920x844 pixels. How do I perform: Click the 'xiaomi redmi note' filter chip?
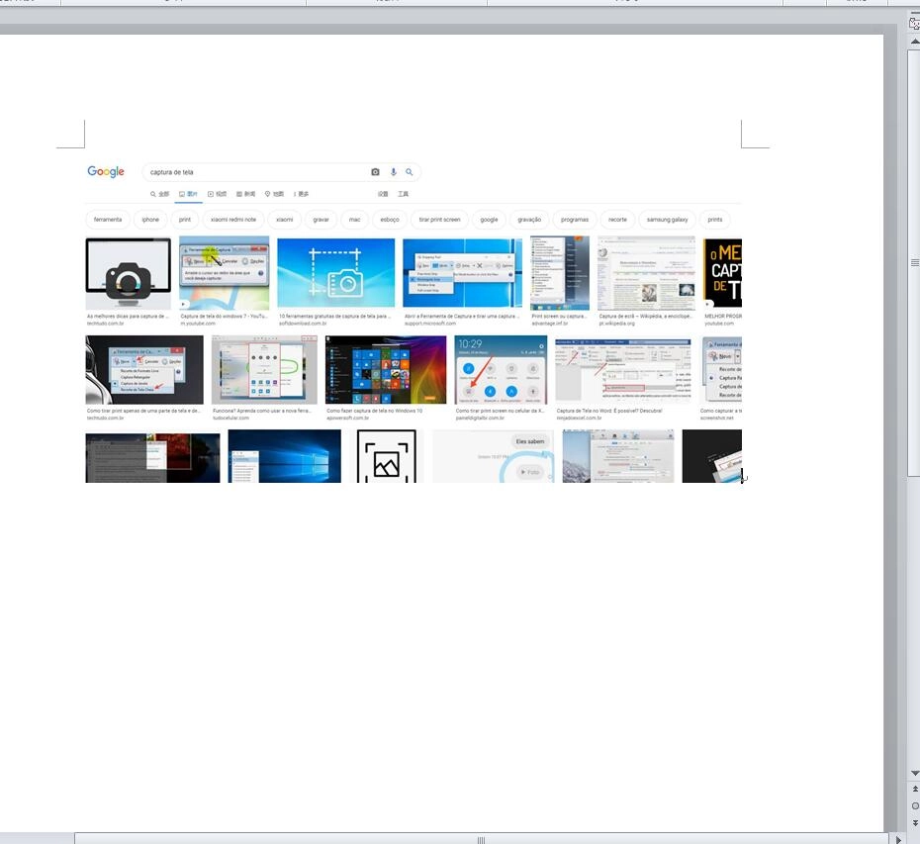(233, 220)
